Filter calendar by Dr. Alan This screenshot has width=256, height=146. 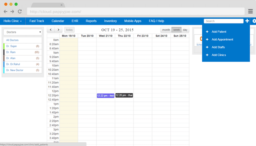pyautogui.click(x=23, y=58)
